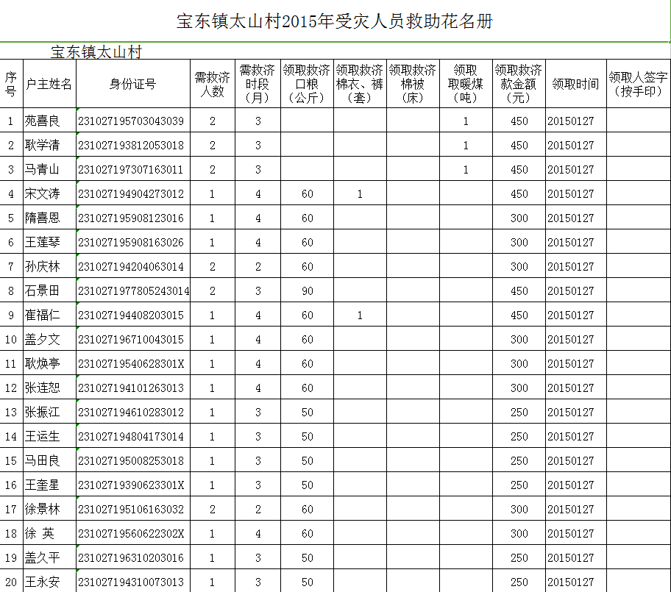671x592 pixels.
Task: Click the name cell 盖久平
Action: (49, 557)
